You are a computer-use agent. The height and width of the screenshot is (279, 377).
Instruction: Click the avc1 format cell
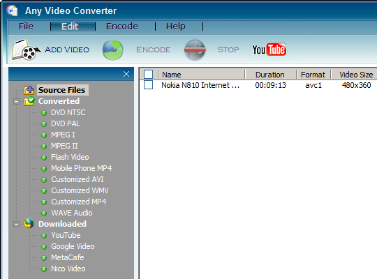click(x=313, y=85)
